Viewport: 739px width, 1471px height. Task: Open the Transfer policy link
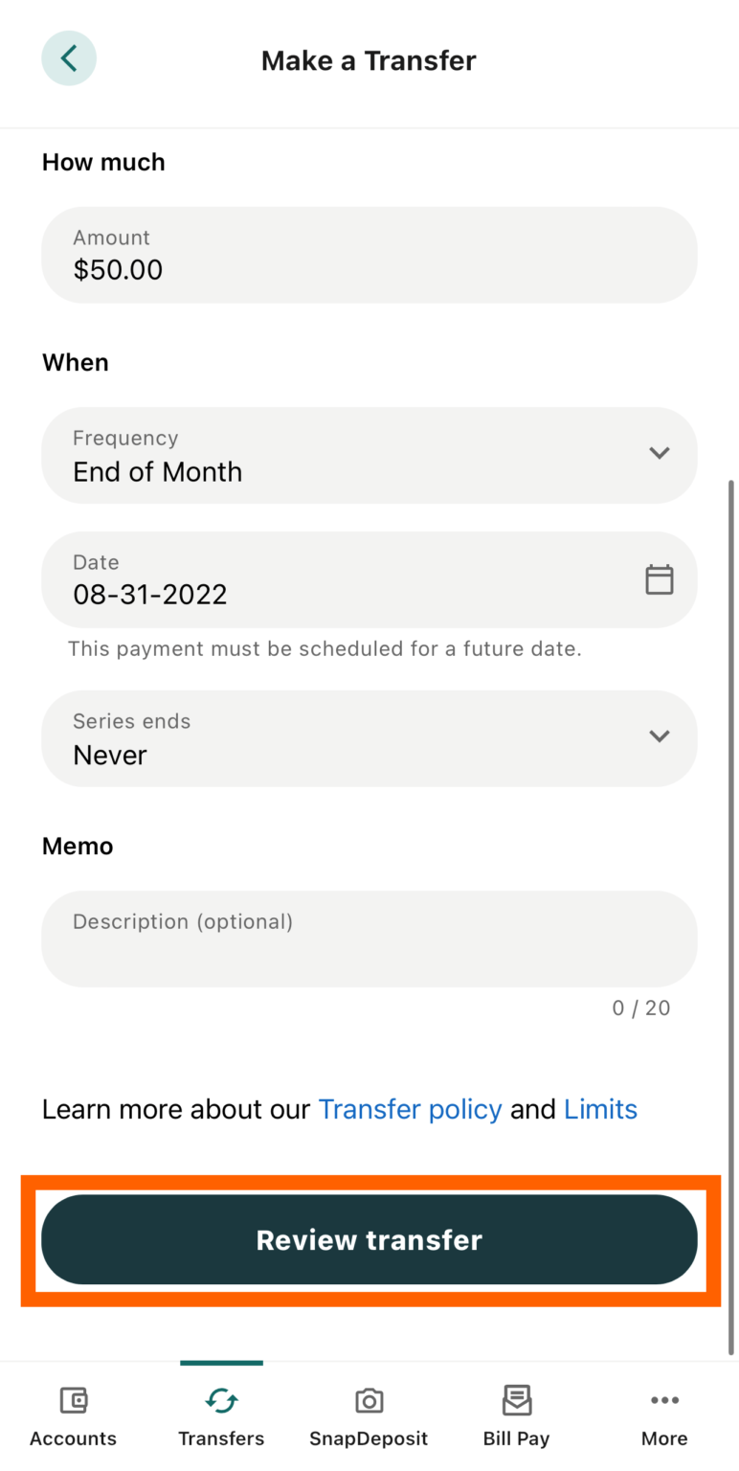tap(410, 1110)
